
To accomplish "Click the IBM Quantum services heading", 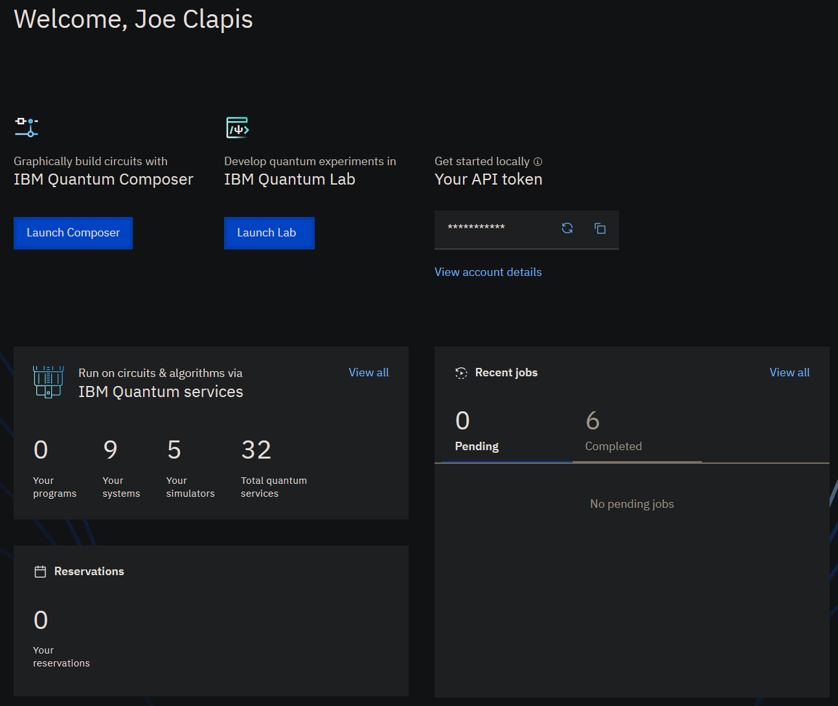I will point(161,392).
